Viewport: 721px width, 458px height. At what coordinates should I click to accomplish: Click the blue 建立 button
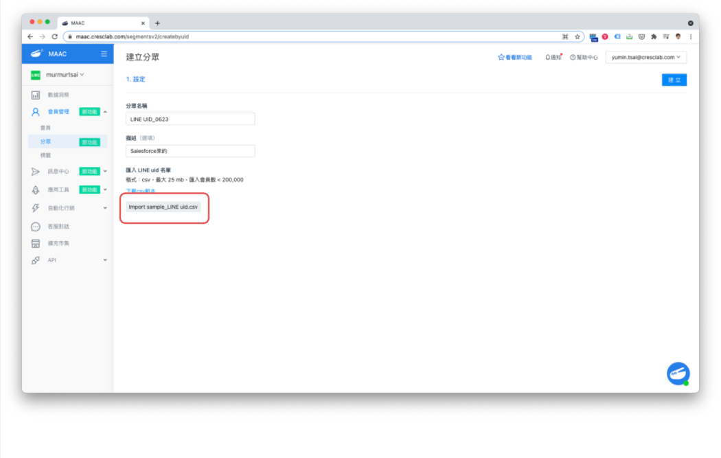point(674,80)
